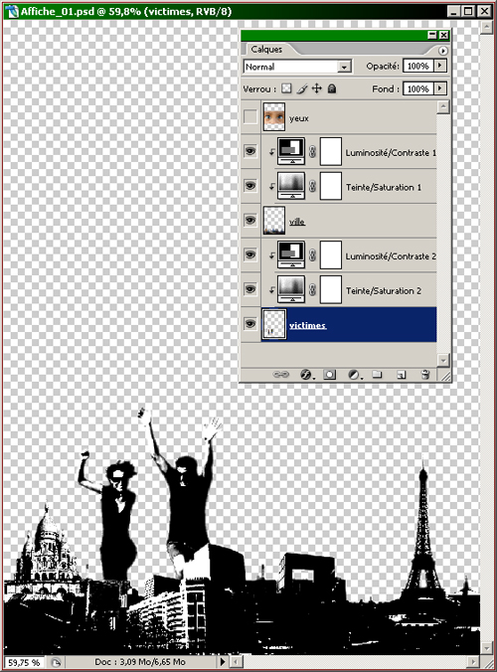Viewport: 497px width, 672px height.
Task: Hide Luminosité/Contraste 2 layer eye
Action: [x=250, y=254]
